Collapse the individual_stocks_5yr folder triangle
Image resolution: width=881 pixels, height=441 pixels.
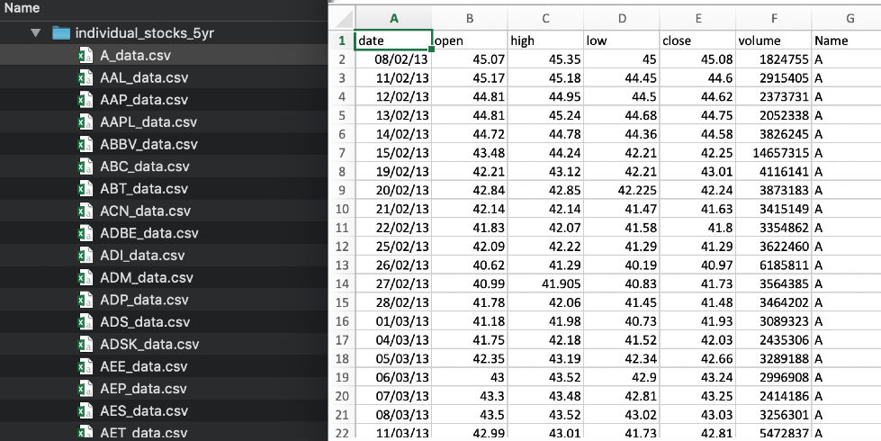36,33
